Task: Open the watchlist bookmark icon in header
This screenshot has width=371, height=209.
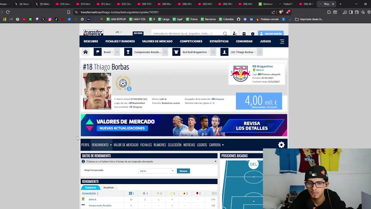Action: 244,34
